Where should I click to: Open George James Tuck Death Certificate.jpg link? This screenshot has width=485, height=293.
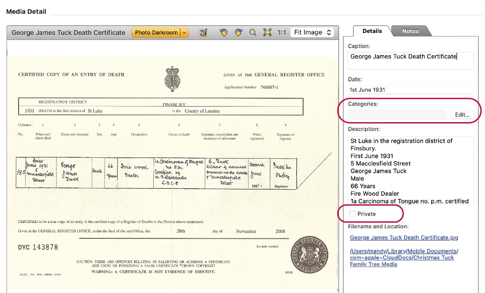pyautogui.click(x=404, y=238)
